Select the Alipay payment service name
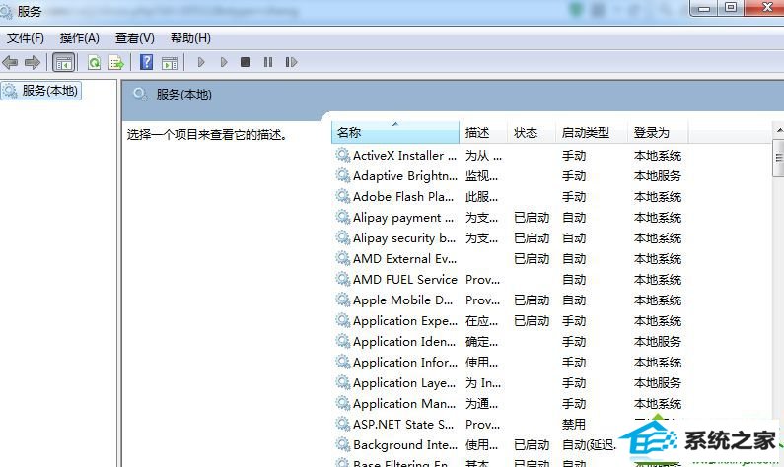 (x=403, y=218)
